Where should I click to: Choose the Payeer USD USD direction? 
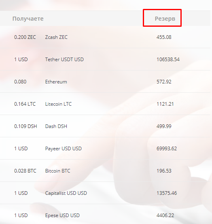click(x=105, y=148)
